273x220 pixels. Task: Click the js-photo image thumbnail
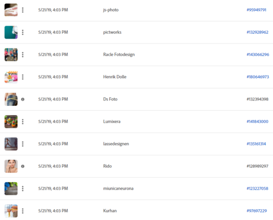[11, 10]
